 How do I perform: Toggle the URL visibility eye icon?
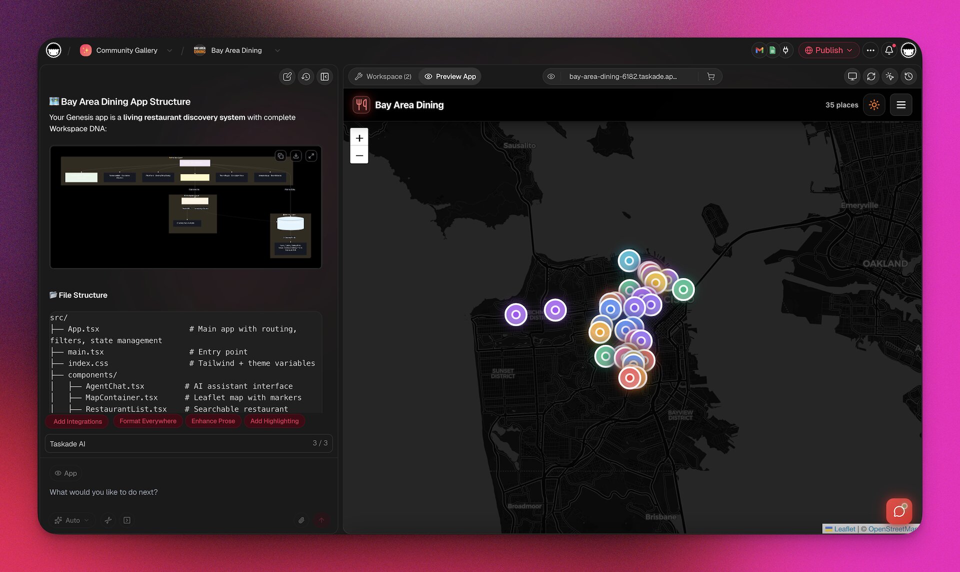[x=551, y=76]
